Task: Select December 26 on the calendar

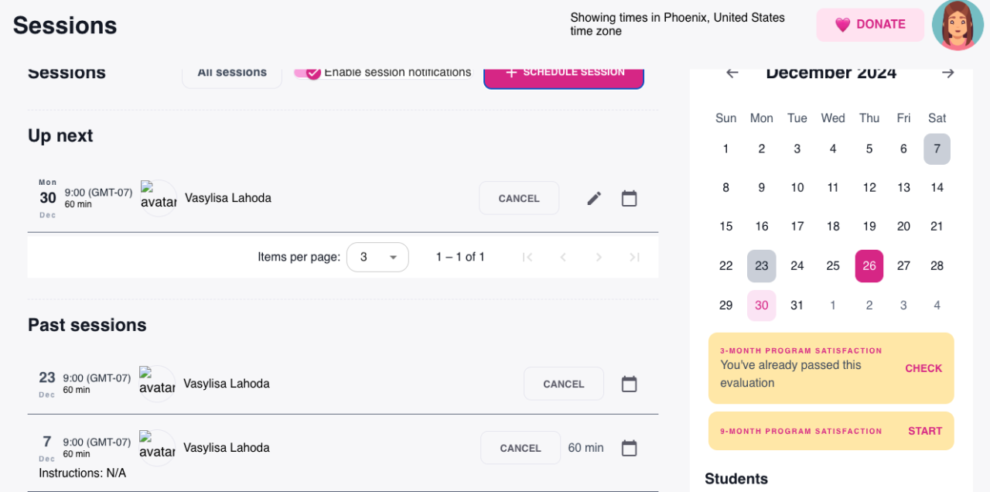Action: pyautogui.click(x=869, y=266)
